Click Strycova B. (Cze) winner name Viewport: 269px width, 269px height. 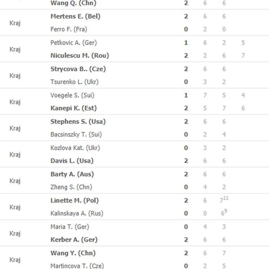78,69
